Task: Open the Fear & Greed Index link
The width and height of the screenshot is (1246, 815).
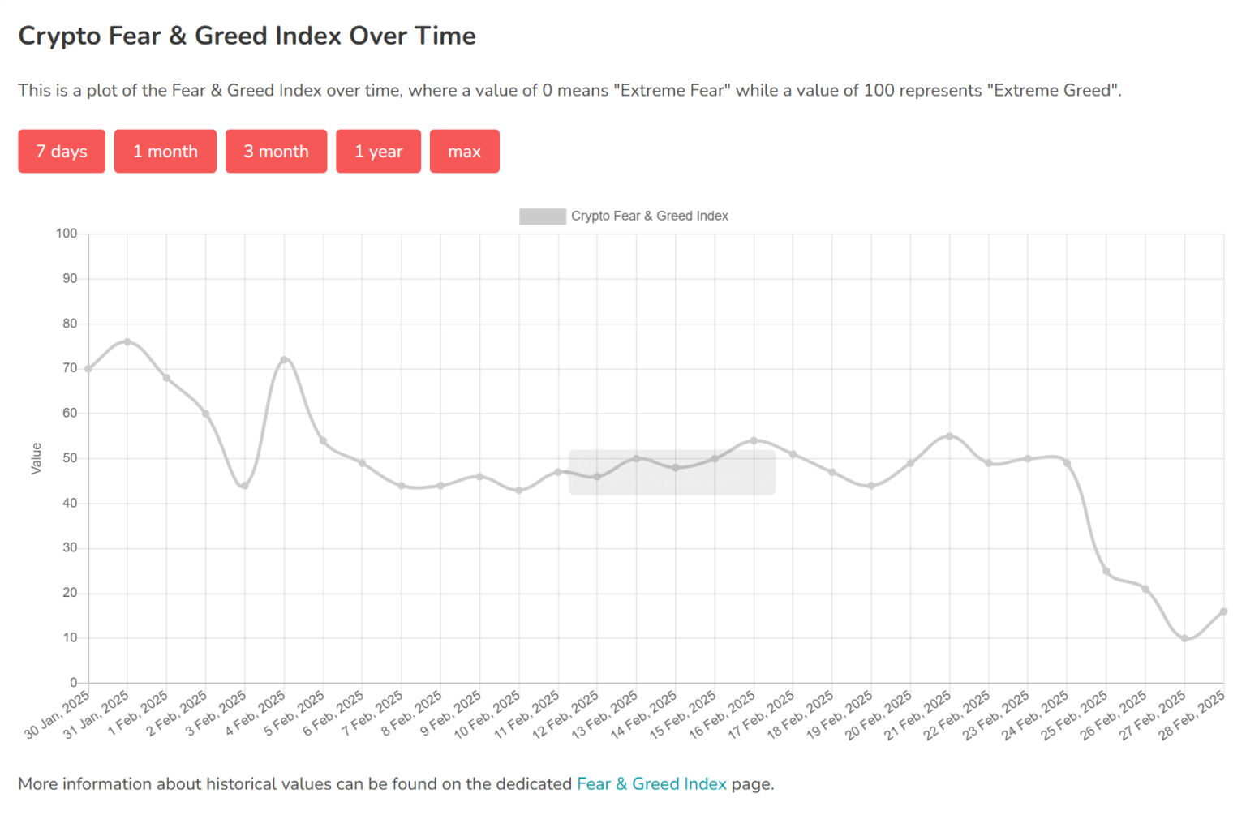Action: click(651, 784)
